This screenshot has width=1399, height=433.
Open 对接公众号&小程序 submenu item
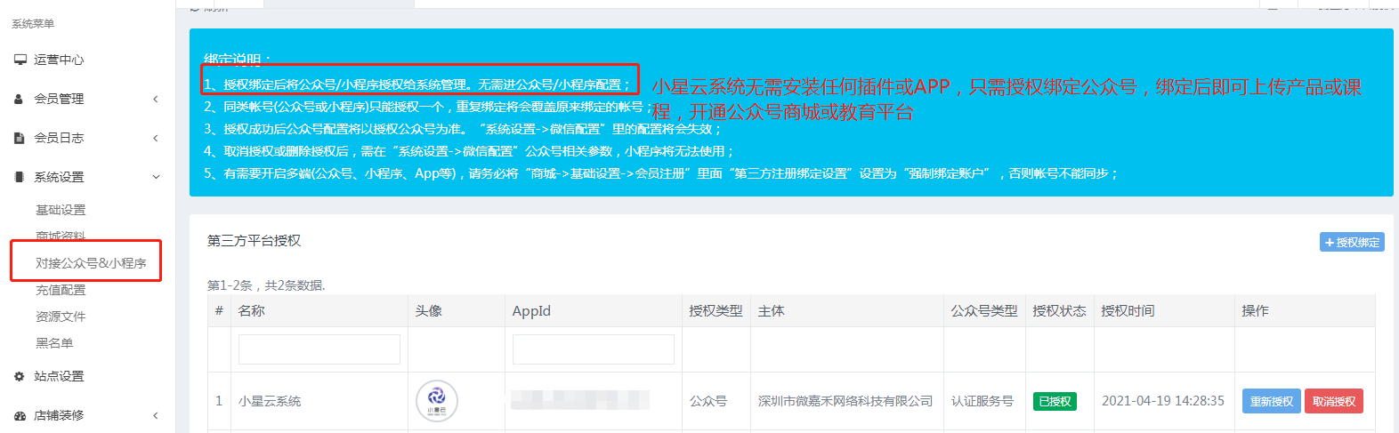(91, 263)
